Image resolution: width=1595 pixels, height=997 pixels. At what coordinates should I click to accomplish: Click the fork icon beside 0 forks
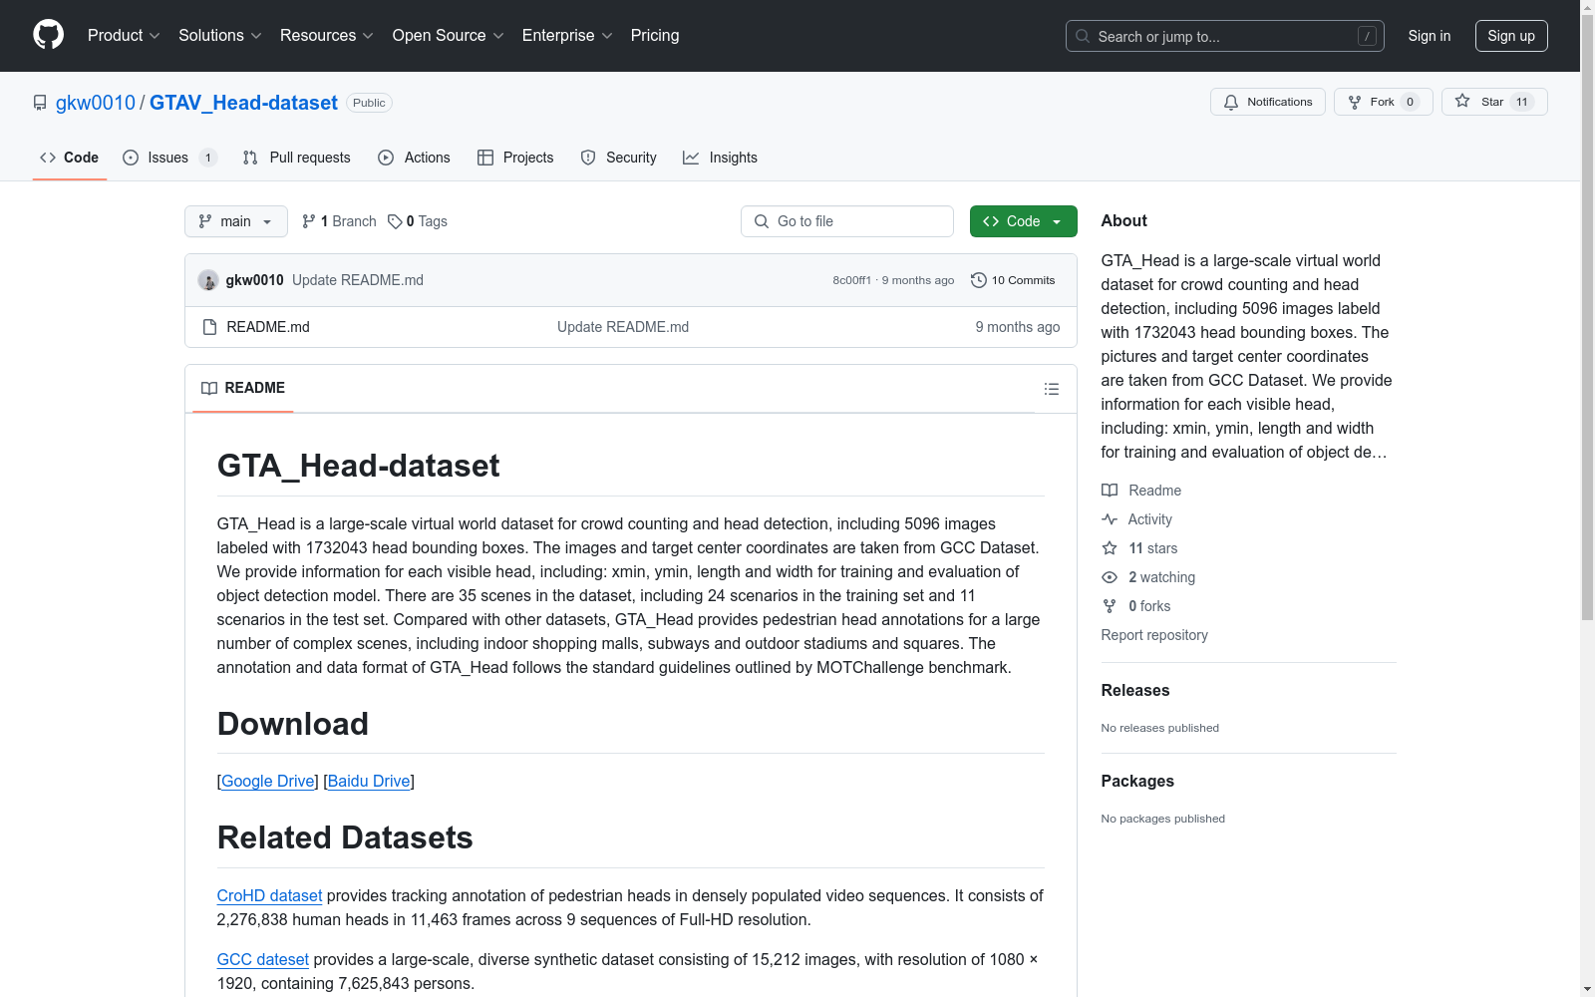1110,606
